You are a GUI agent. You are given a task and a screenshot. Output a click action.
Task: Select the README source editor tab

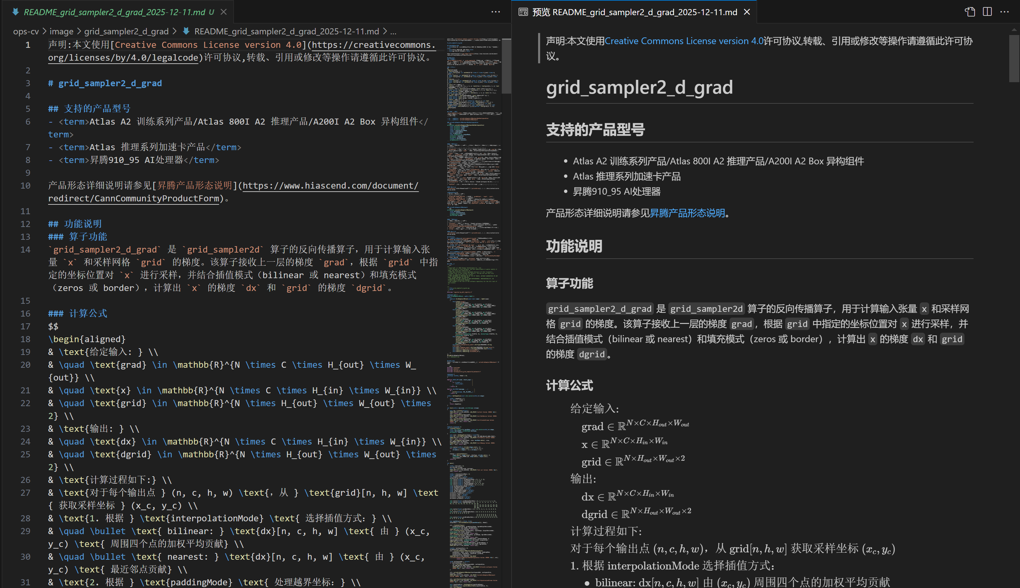114,12
